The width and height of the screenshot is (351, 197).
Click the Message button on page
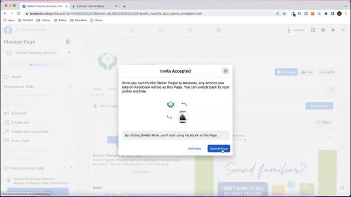tap(286, 72)
